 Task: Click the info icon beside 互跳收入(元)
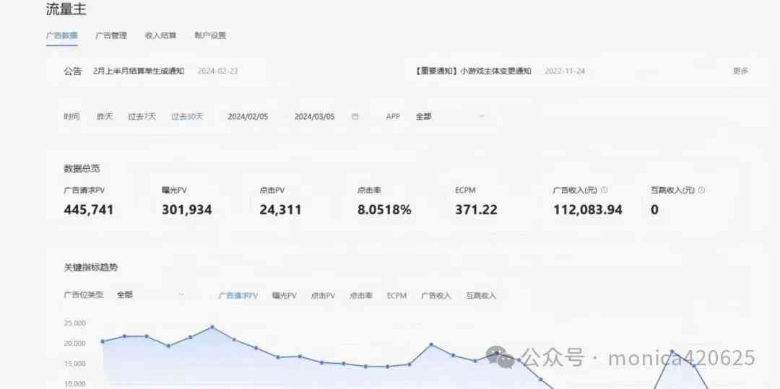701,191
